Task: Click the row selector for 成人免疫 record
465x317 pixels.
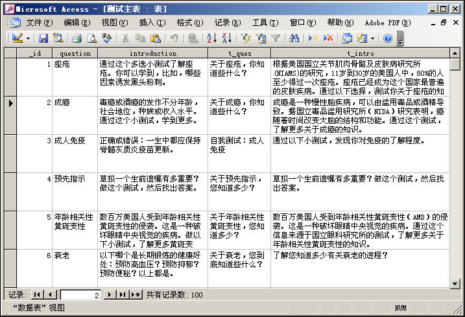Action: 10,154
